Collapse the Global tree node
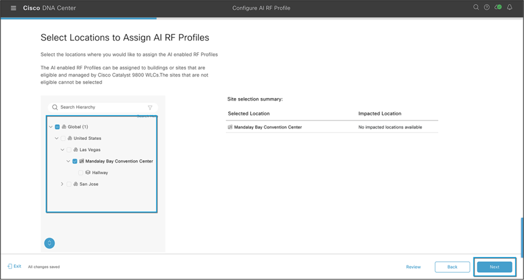 [51, 127]
